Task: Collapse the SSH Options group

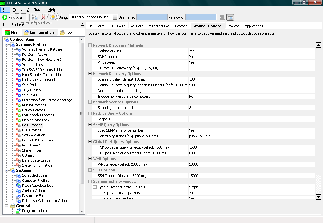Action: pyautogui.click(x=90, y=170)
